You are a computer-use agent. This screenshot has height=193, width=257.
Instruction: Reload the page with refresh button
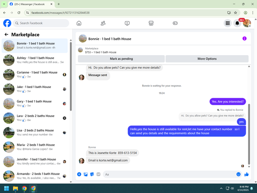coord(19,13)
